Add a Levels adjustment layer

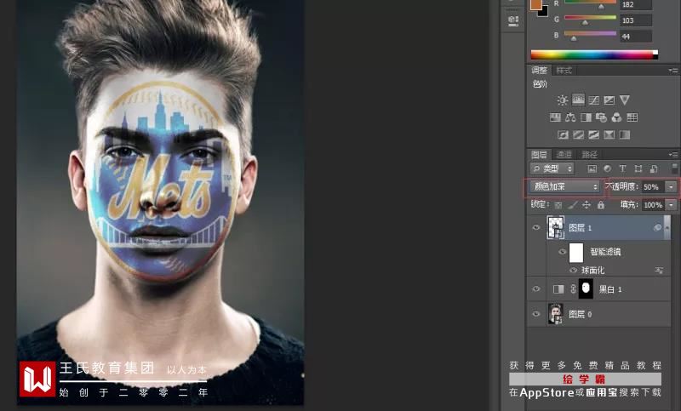pos(578,100)
